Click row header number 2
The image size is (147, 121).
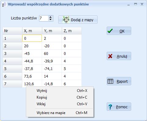[x=13, y=46]
